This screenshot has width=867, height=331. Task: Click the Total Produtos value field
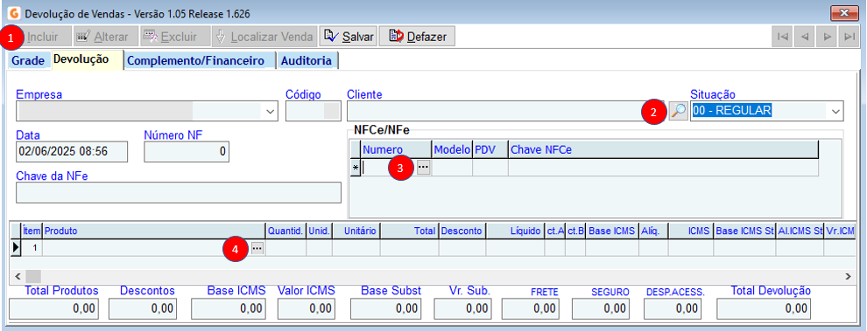pos(54,308)
